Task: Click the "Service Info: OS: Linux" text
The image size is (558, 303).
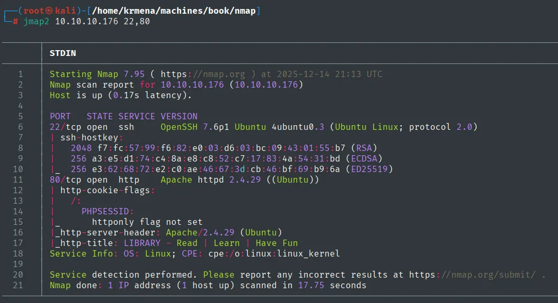Action: tap(110, 253)
